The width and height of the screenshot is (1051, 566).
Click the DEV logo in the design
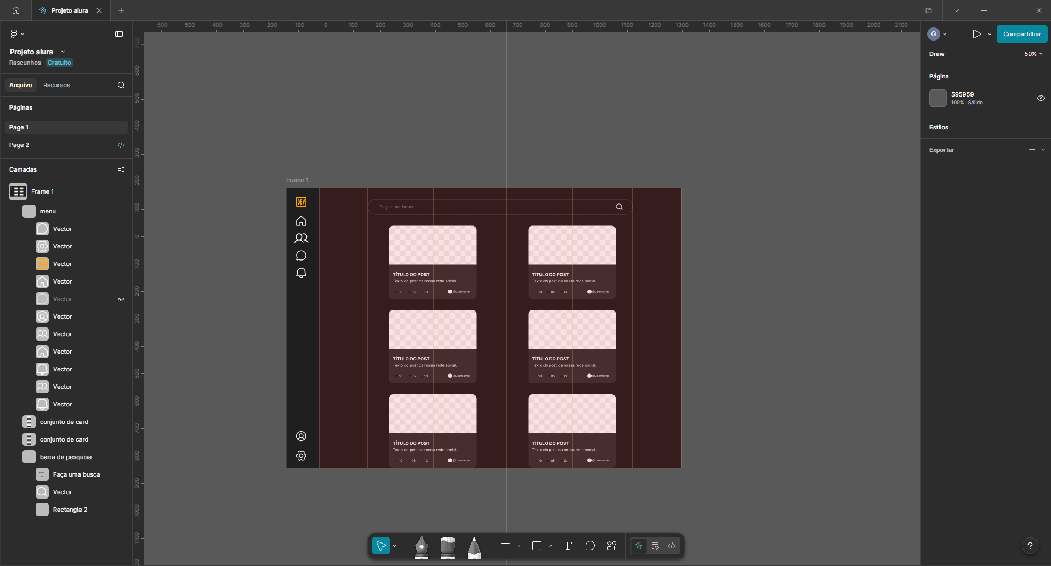click(x=301, y=202)
